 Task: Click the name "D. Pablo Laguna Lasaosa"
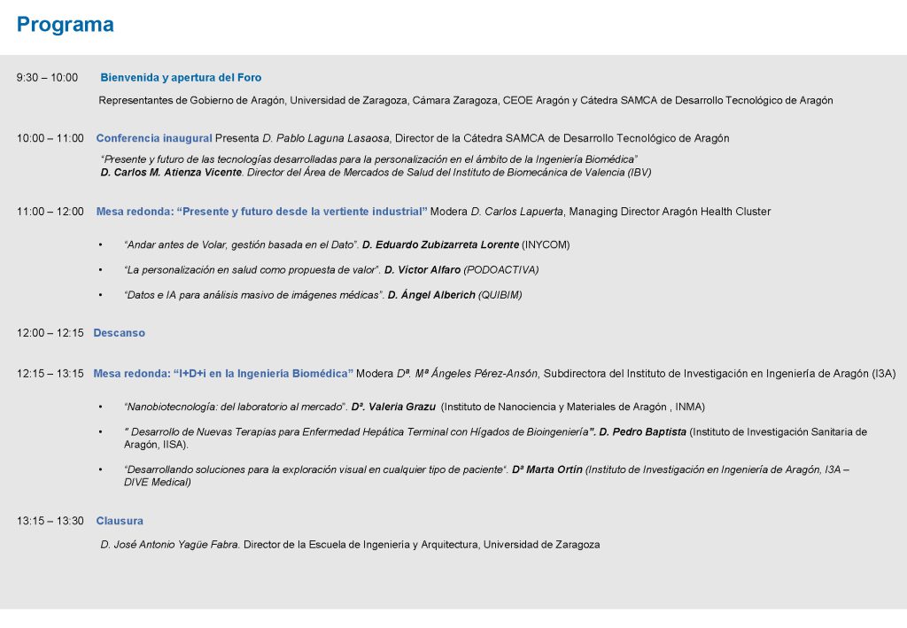[x=326, y=138]
